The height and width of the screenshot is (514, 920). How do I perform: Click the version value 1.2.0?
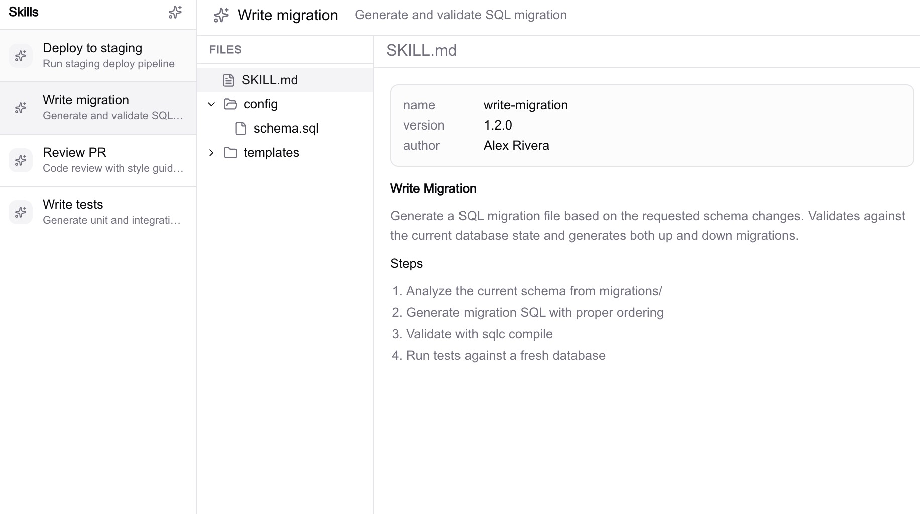(x=498, y=125)
